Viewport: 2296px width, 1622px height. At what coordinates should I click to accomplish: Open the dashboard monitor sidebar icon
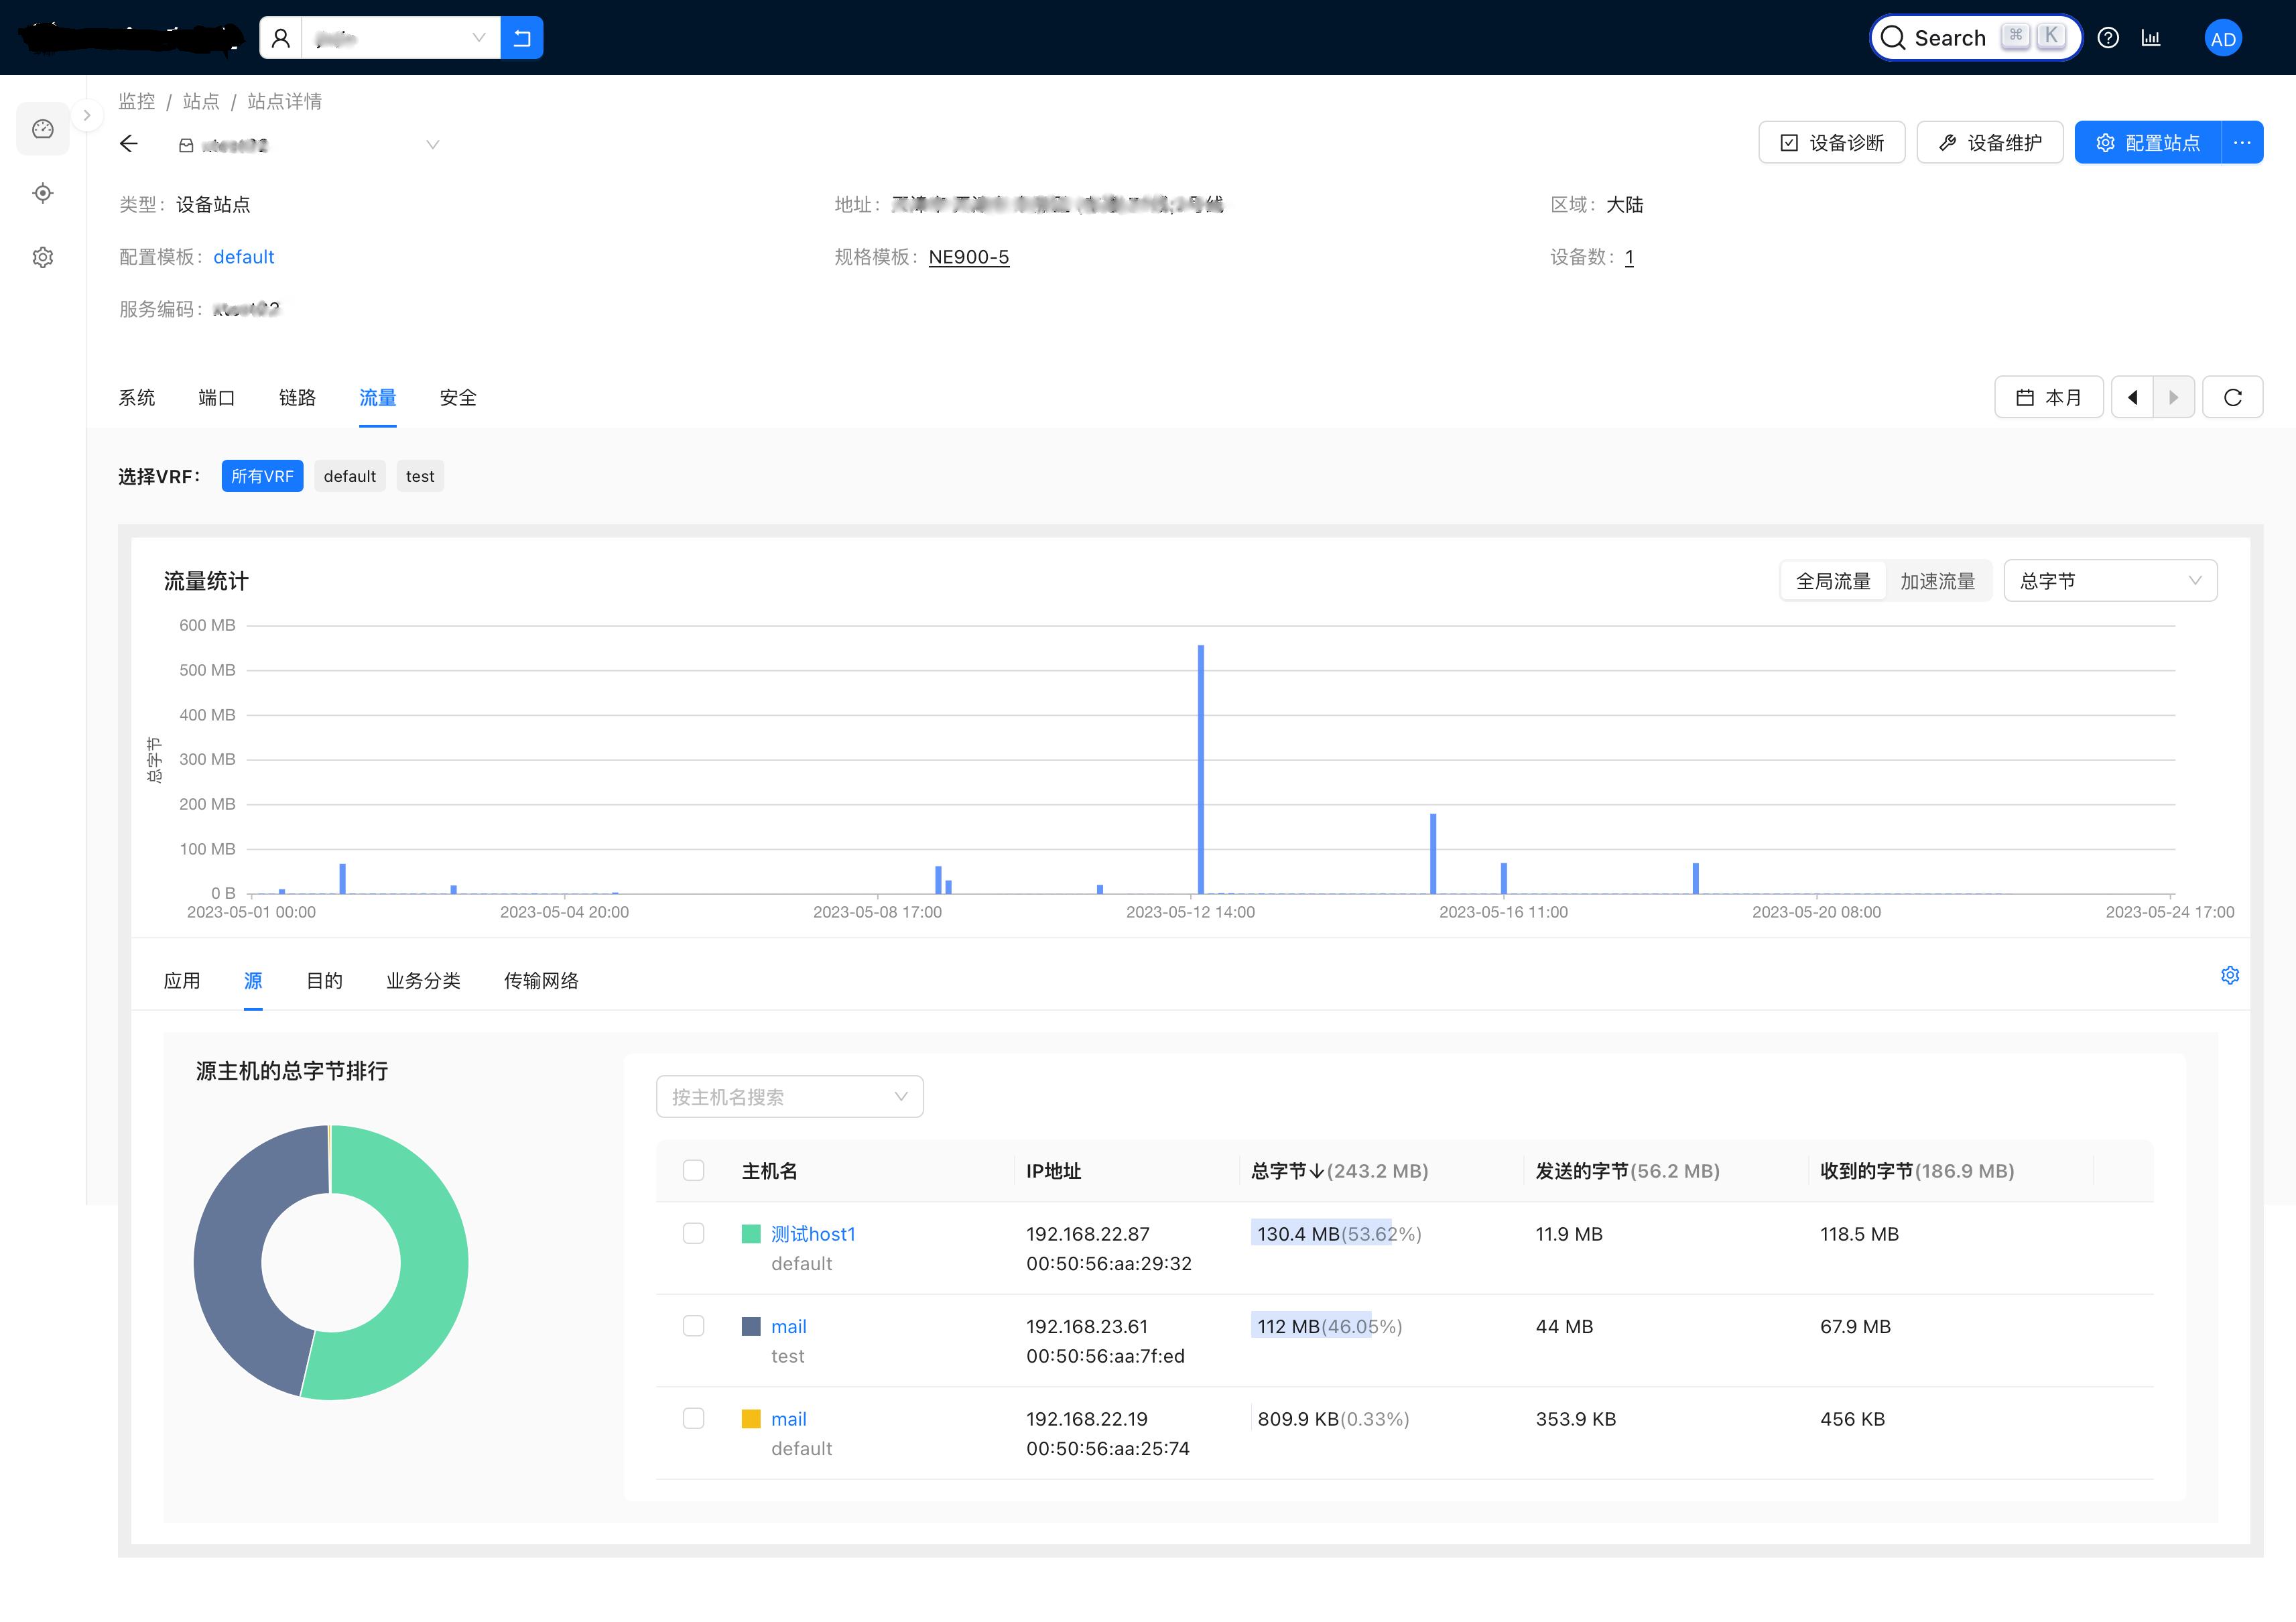pyautogui.click(x=43, y=129)
